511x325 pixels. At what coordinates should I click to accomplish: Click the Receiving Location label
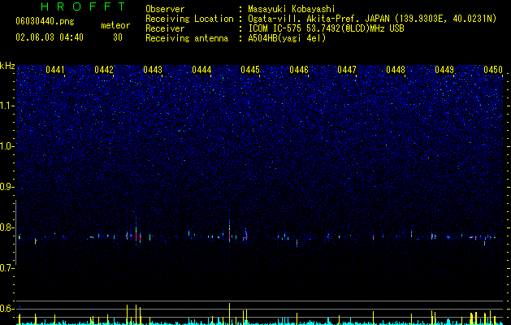[189, 19]
